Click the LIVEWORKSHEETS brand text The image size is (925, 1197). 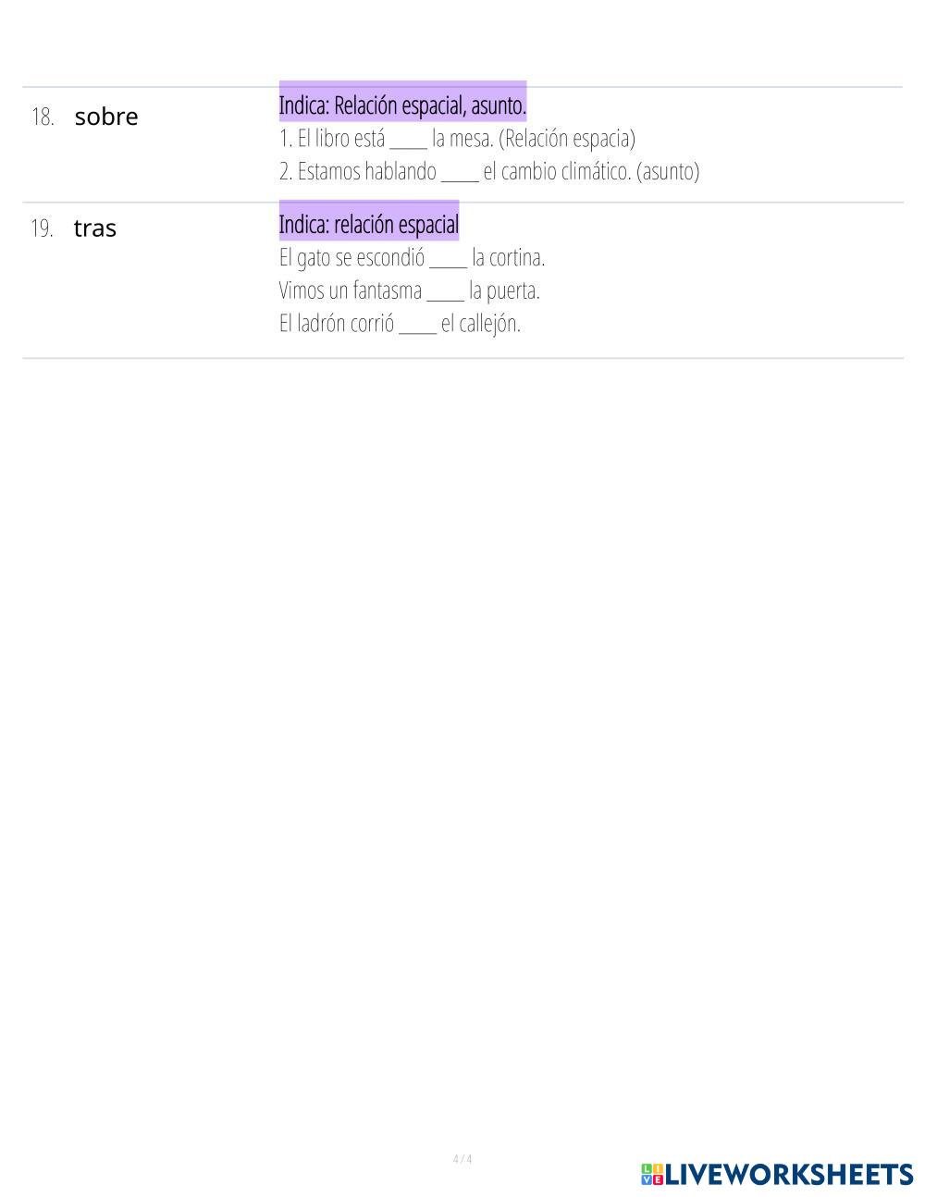[x=789, y=1174]
